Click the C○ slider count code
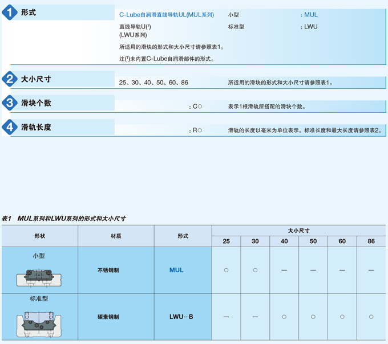The width and height of the screenshot is (388, 344). (197, 107)
